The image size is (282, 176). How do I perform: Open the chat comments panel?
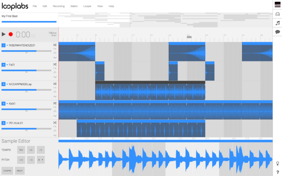tap(277, 32)
